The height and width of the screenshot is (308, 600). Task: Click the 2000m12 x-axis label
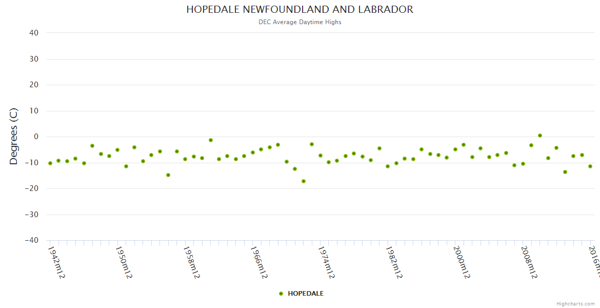coord(462,262)
